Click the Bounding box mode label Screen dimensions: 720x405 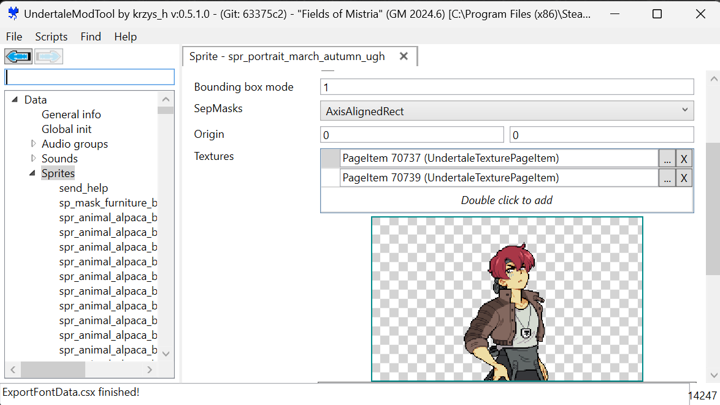coord(243,86)
